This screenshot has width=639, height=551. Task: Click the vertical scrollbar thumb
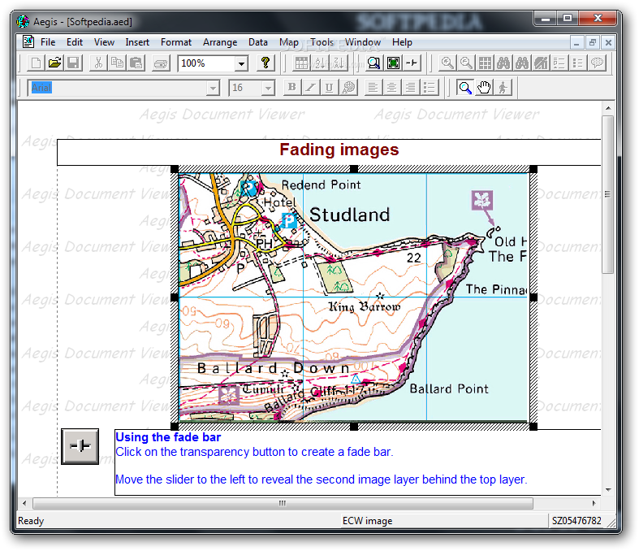click(x=608, y=194)
